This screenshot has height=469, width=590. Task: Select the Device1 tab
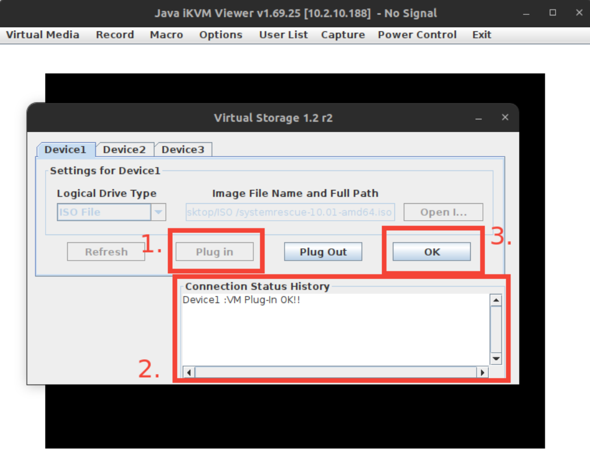(65, 150)
